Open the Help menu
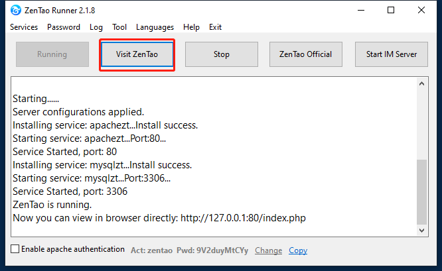This screenshot has width=442, height=271. [x=191, y=27]
